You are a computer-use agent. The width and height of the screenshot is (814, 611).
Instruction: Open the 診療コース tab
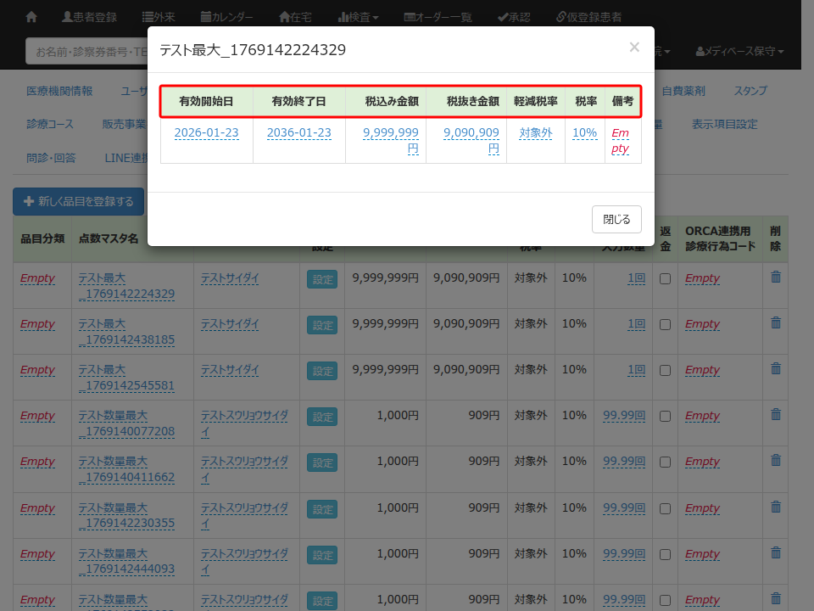pos(50,124)
